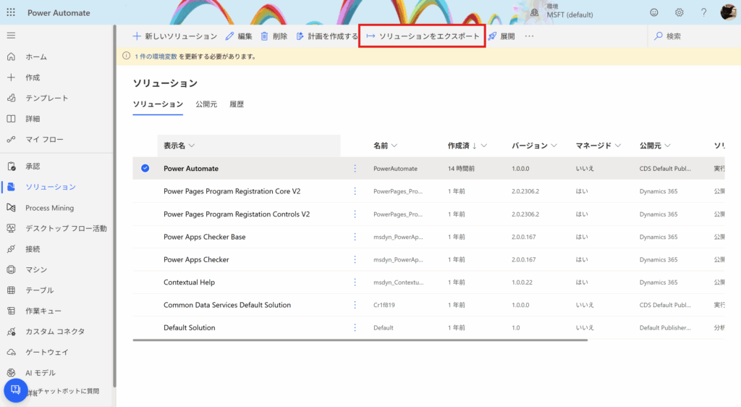Click 削除 in the command bar
This screenshot has height=407, width=741.
(274, 36)
